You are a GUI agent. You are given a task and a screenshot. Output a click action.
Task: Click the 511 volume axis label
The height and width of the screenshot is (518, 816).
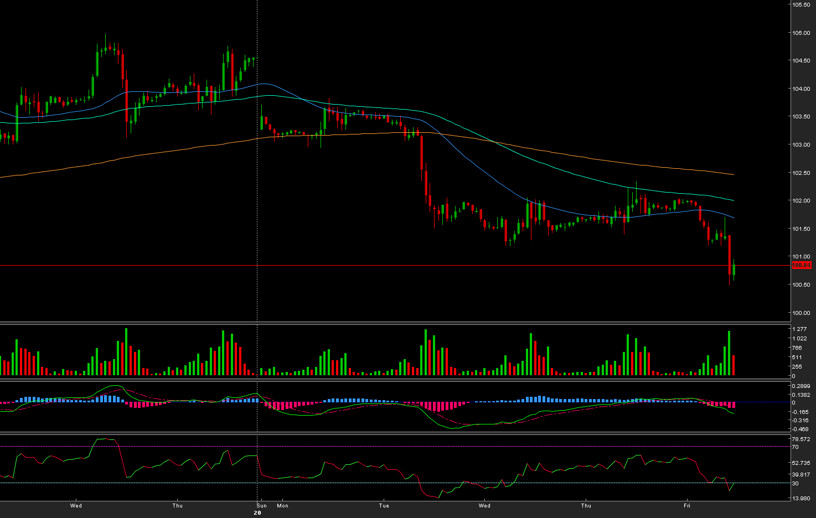(x=797, y=357)
